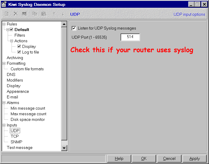Click the Cancel button
This screenshot has height=164, width=209.
[x=169, y=159]
